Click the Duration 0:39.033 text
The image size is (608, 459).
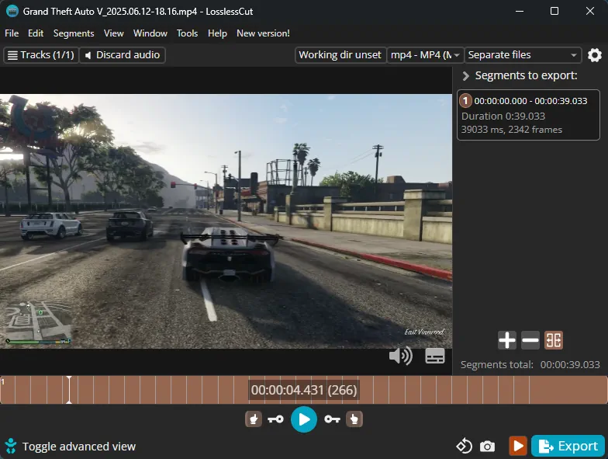click(x=503, y=116)
